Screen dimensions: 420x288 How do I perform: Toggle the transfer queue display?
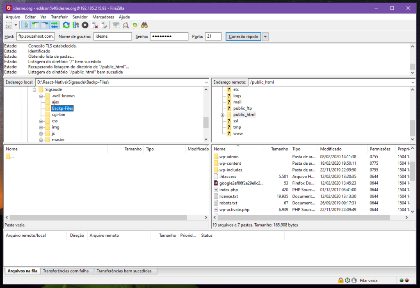pyautogui.click(x=55, y=25)
